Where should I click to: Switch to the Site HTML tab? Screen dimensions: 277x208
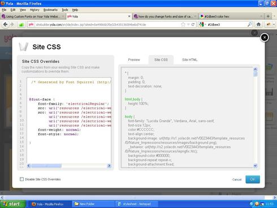point(189,60)
